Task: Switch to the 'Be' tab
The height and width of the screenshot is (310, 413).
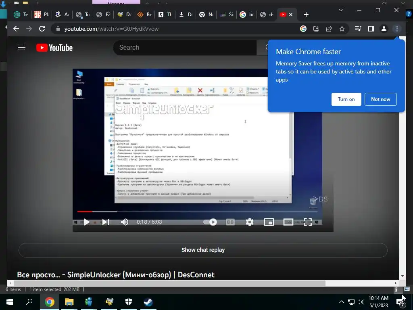Action: pos(145,15)
